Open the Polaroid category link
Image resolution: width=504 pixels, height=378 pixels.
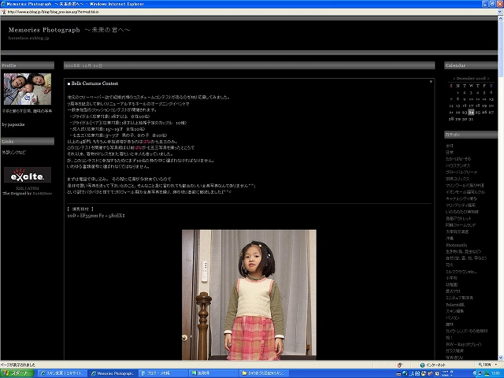[455, 305]
